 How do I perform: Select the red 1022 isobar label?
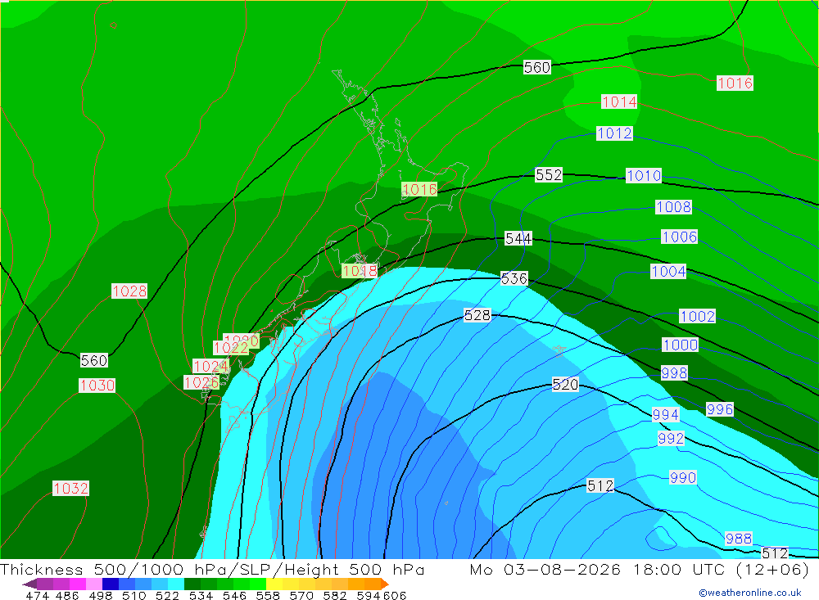pos(231,348)
